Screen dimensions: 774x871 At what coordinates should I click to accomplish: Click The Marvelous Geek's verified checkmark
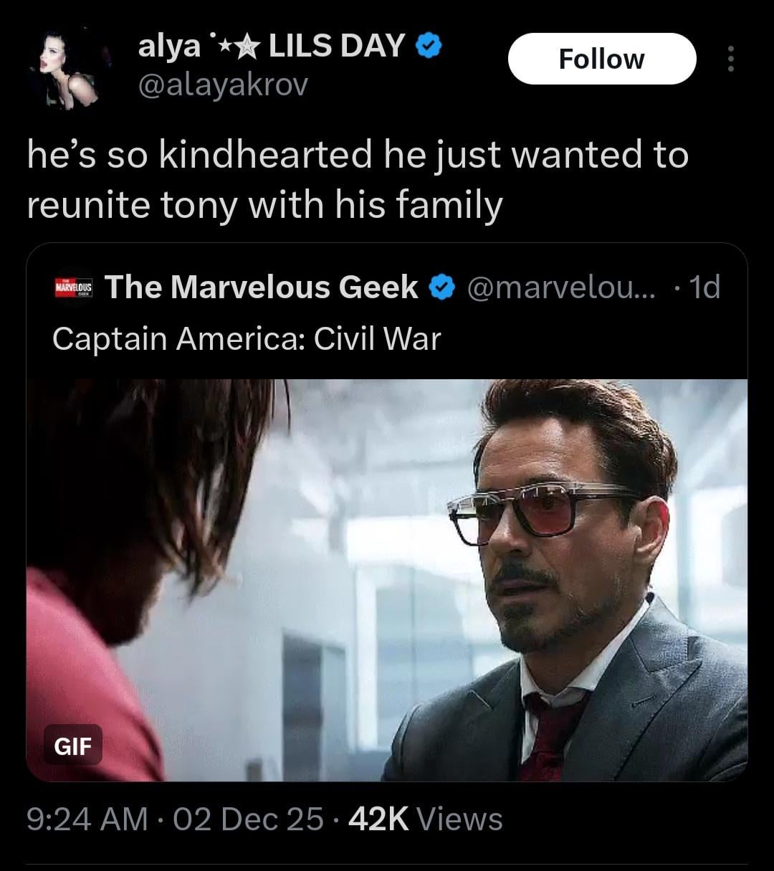(441, 288)
